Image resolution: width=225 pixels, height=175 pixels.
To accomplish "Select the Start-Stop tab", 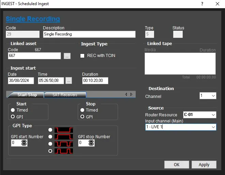I will coord(27,94).
